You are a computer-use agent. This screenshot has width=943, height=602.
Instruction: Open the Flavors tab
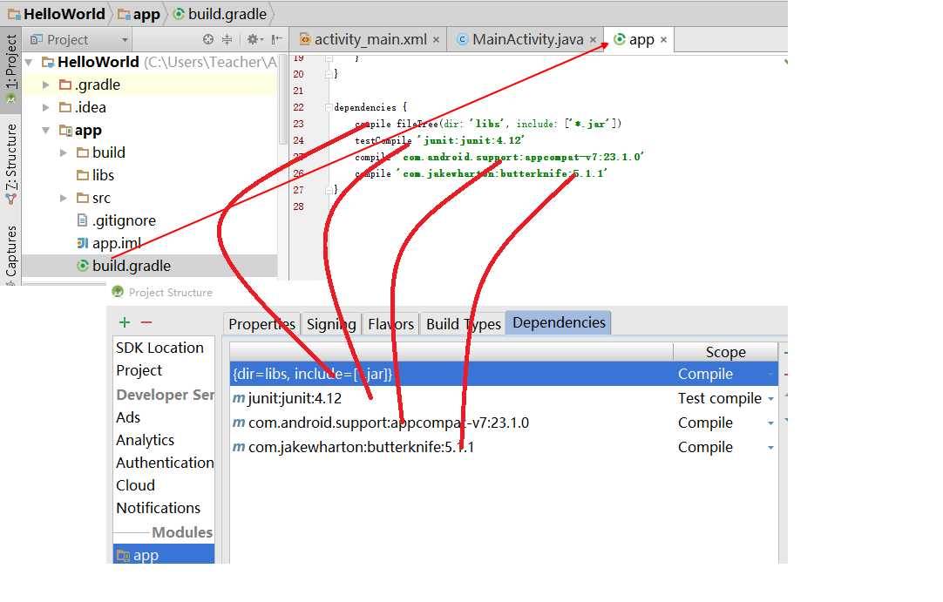[390, 323]
